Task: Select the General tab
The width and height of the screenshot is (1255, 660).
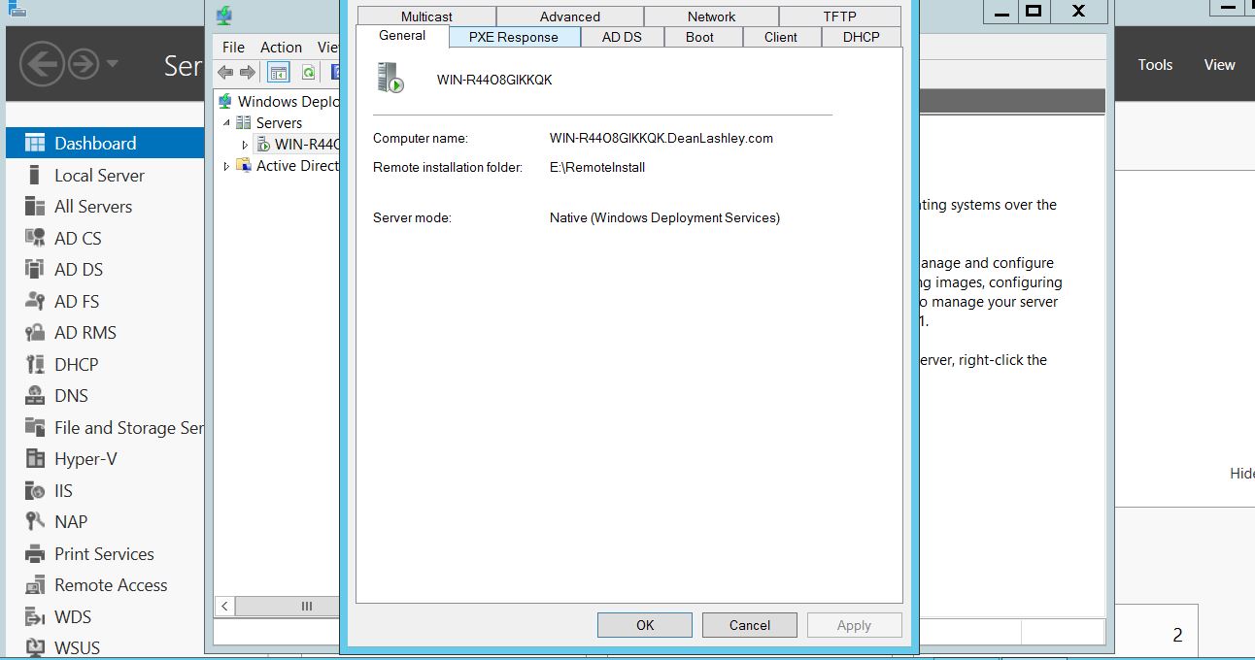Action: (402, 36)
